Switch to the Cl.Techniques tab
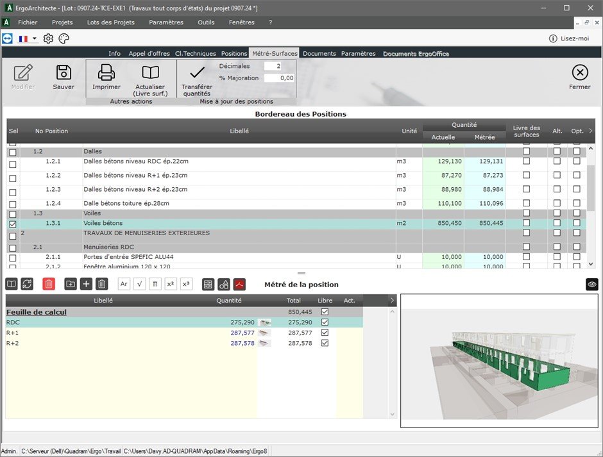This screenshot has height=457, width=603. 196,54
